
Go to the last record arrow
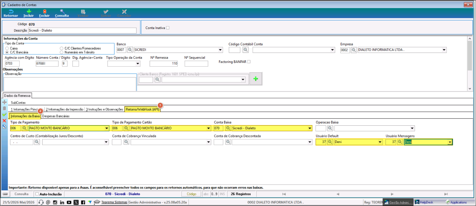(446, 194)
